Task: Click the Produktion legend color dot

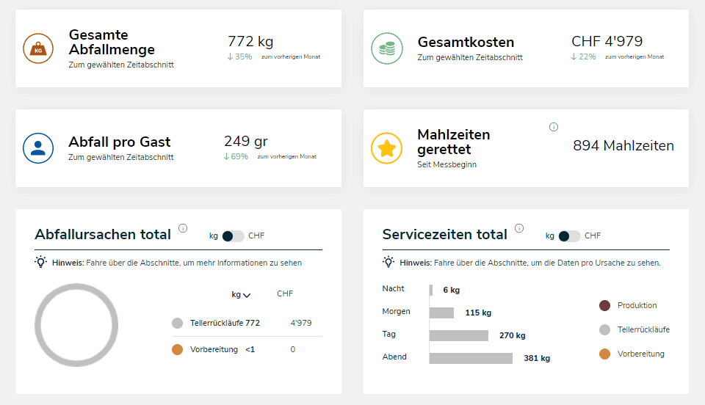Action: coord(604,305)
